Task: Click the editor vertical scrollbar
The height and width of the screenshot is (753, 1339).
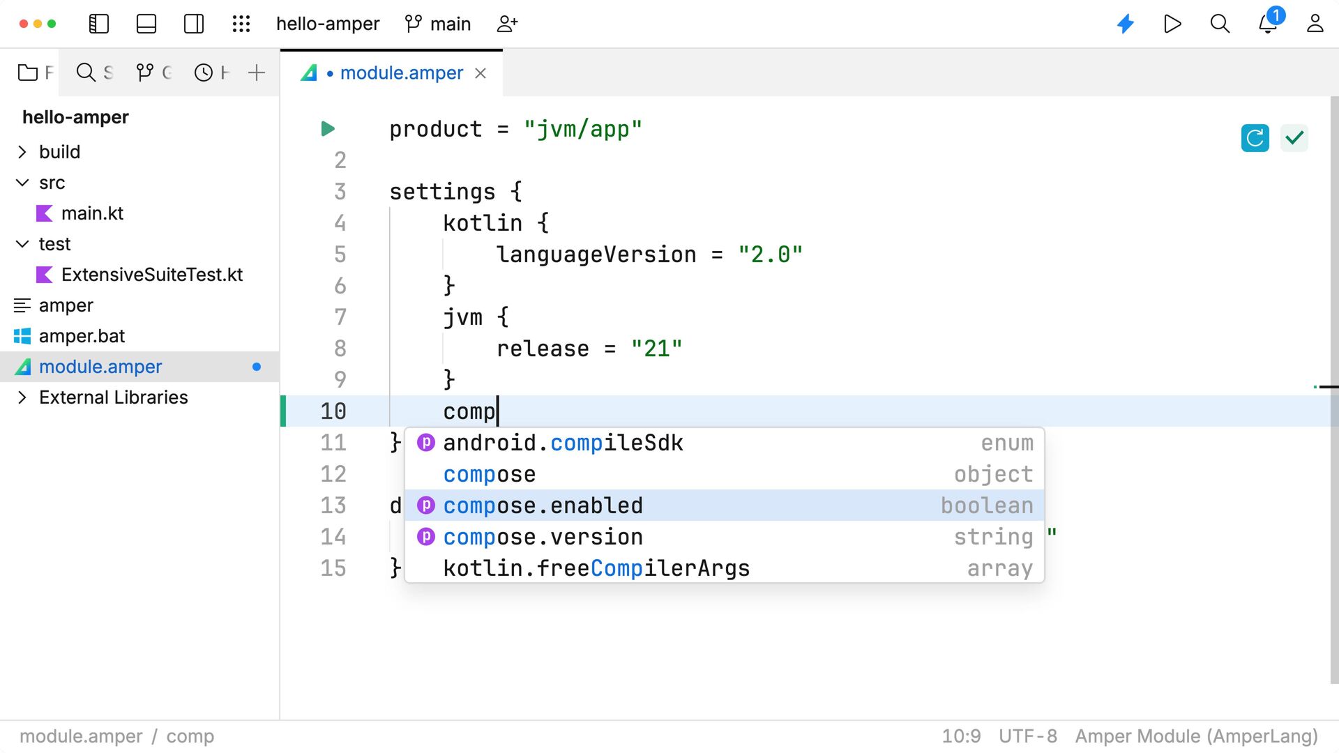Action: tap(1334, 390)
